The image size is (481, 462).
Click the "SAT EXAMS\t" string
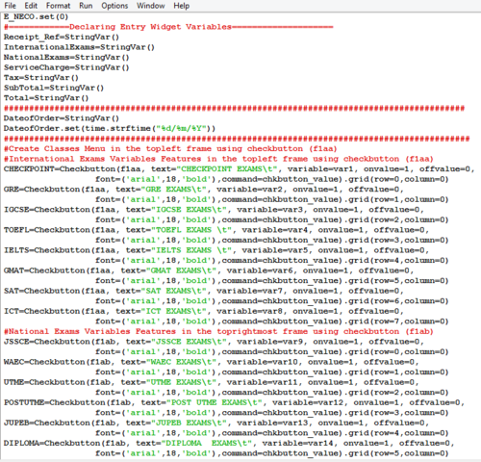pos(173,291)
